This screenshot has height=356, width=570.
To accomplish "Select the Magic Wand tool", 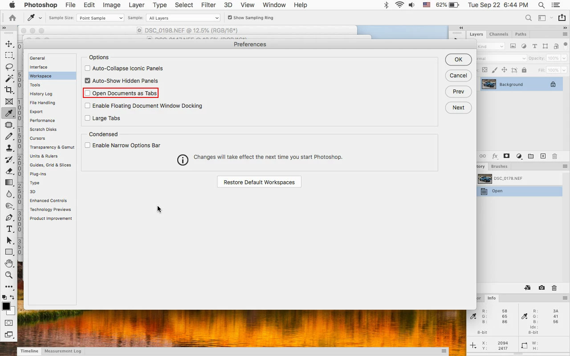I will [8, 78].
